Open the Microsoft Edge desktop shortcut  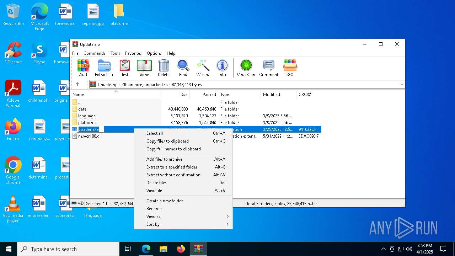click(x=39, y=17)
